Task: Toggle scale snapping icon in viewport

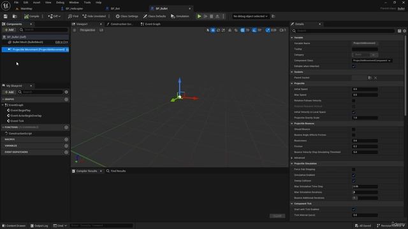Action: (268, 31)
